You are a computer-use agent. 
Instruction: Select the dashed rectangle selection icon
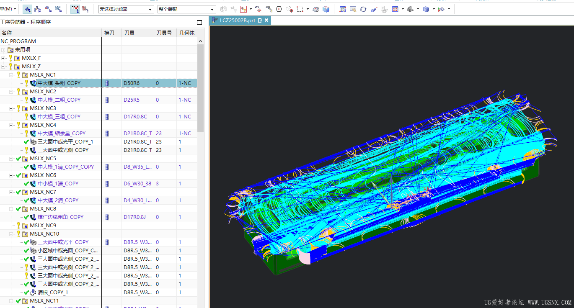point(300,9)
